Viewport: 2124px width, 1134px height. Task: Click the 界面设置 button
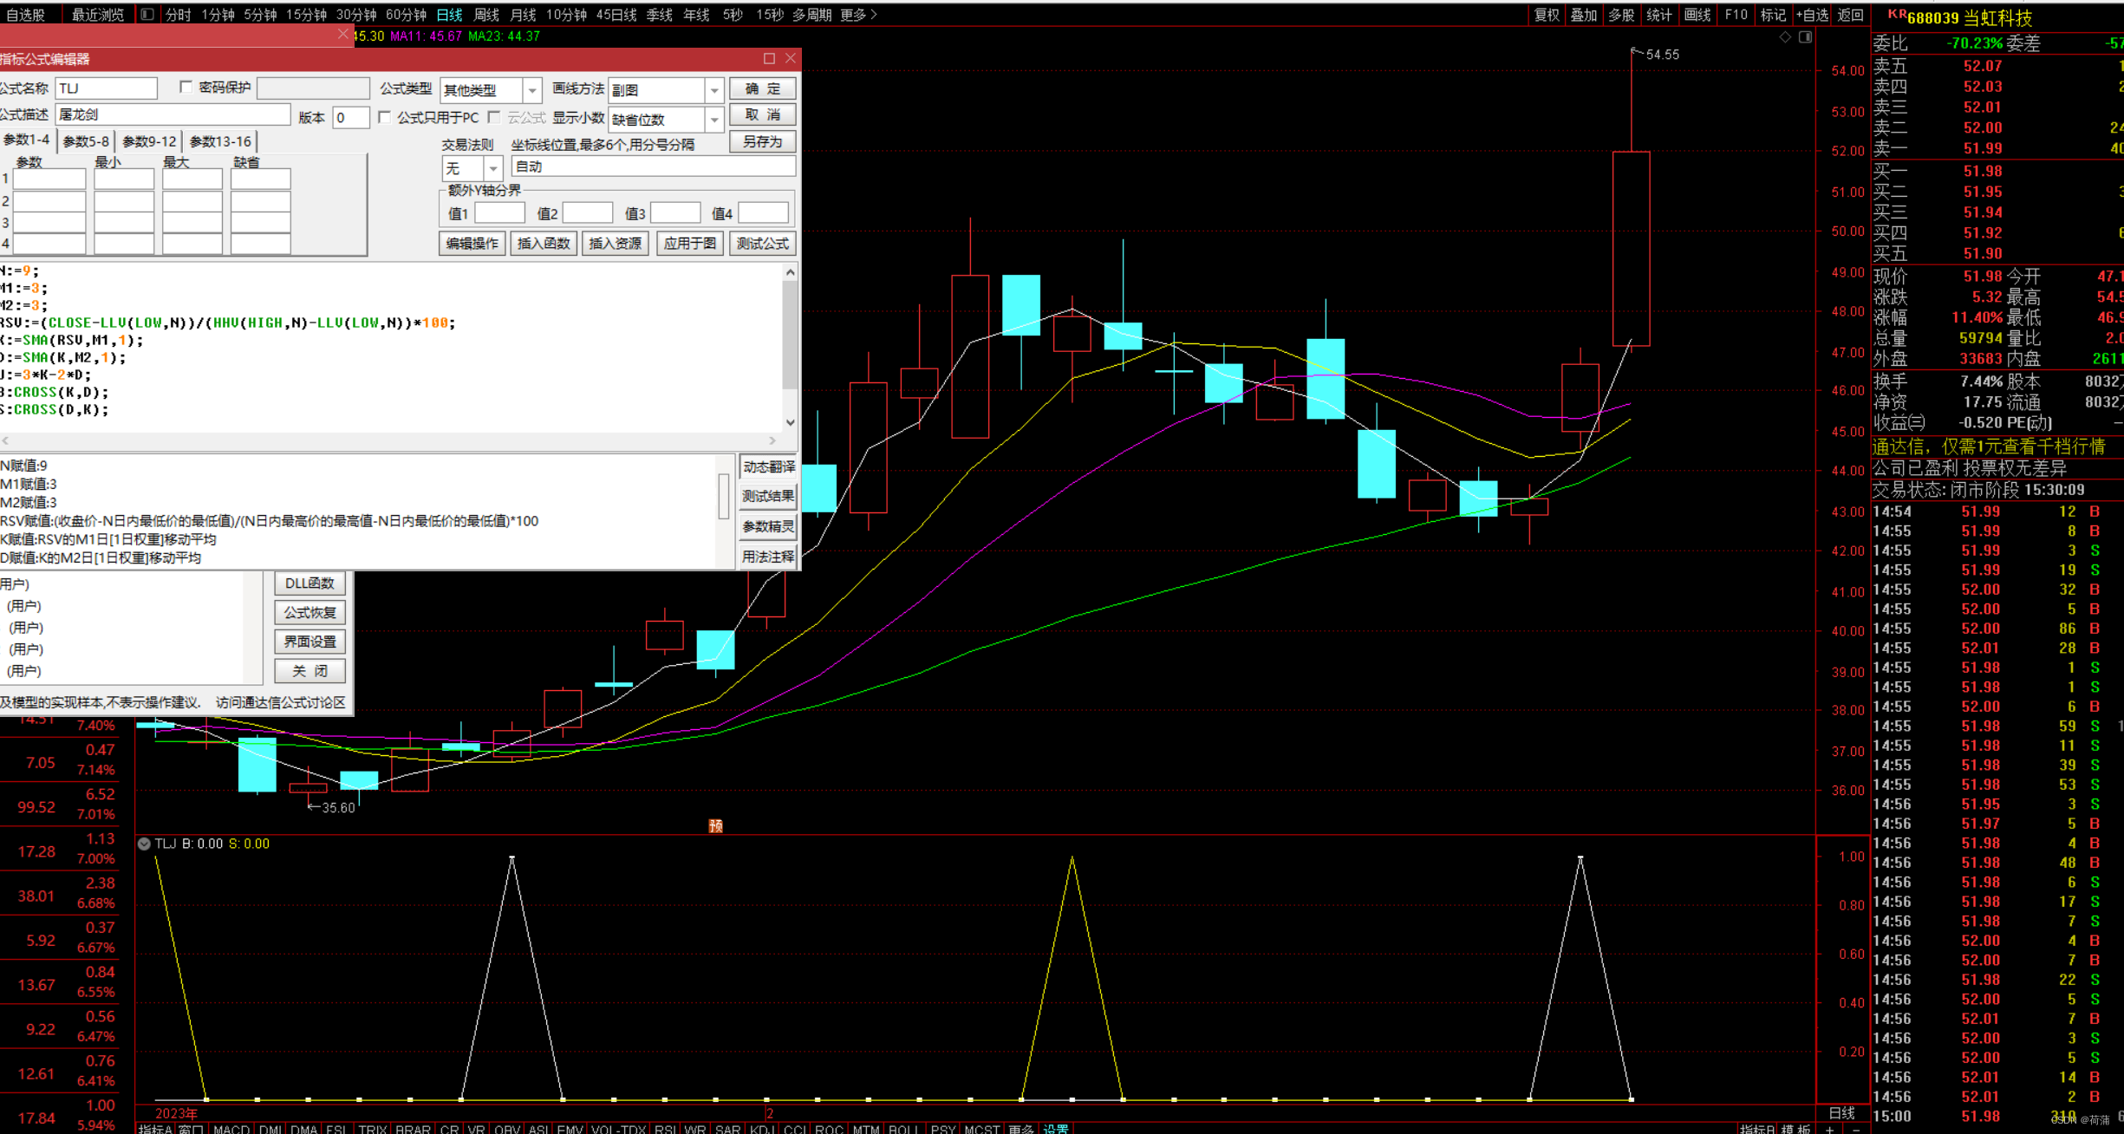coord(309,642)
